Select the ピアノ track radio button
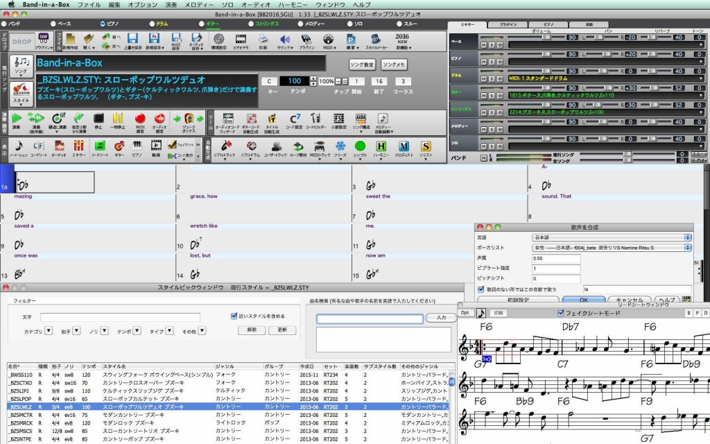The height and width of the screenshot is (444, 710). [x=103, y=24]
